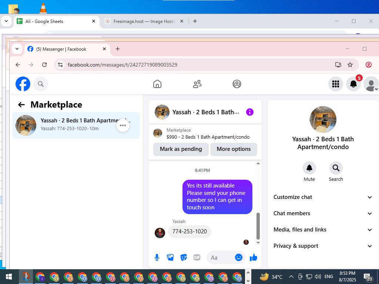Click chat scroll-down arrow
The height and width of the screenshot is (284, 379).
258,243
